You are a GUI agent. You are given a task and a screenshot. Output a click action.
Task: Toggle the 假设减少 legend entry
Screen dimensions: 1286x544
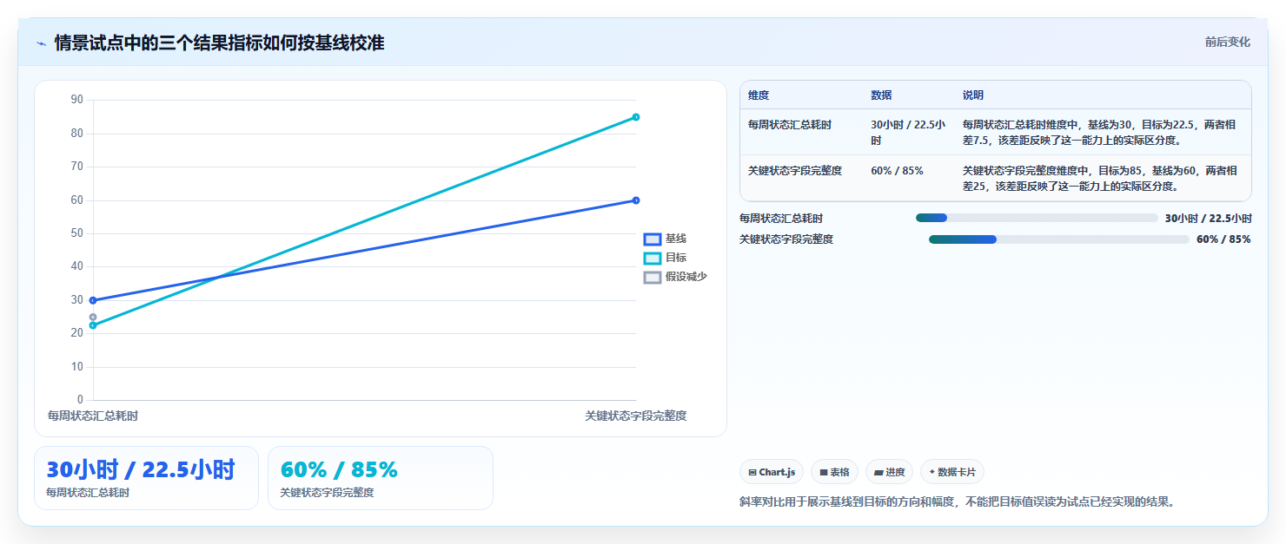tap(675, 277)
